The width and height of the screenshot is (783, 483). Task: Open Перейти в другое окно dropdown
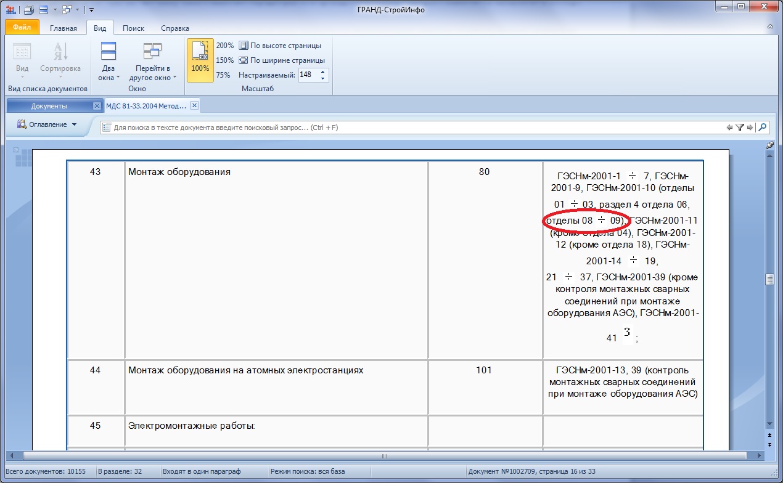coord(152,73)
